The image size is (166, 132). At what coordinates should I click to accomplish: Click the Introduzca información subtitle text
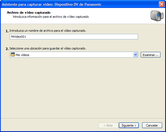pyautogui.click(x=51, y=17)
